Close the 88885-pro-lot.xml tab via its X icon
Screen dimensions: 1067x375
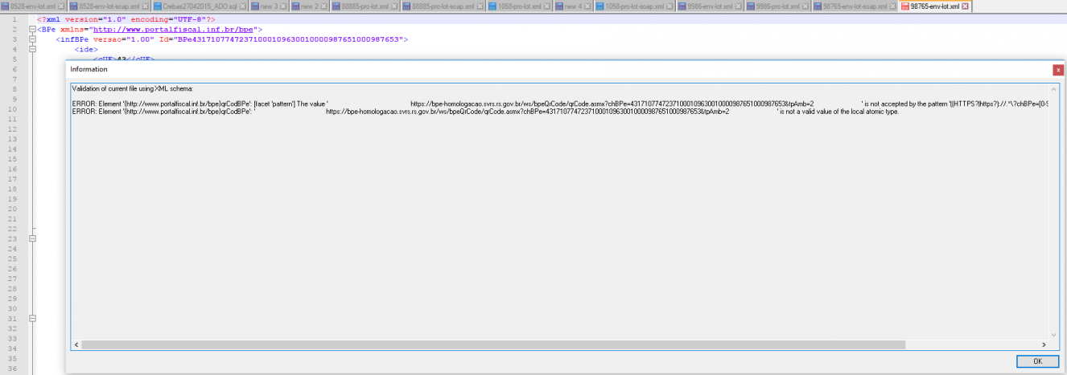[x=394, y=6]
